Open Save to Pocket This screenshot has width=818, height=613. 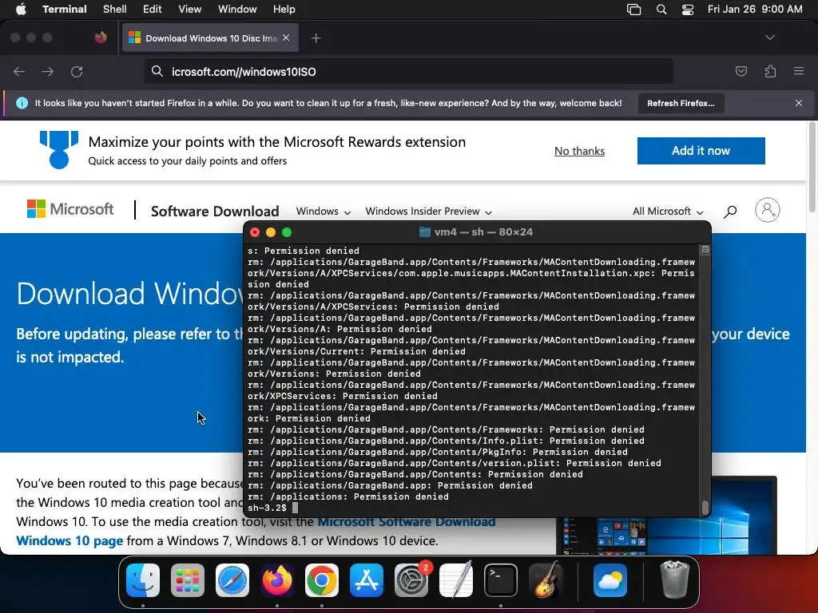(741, 71)
